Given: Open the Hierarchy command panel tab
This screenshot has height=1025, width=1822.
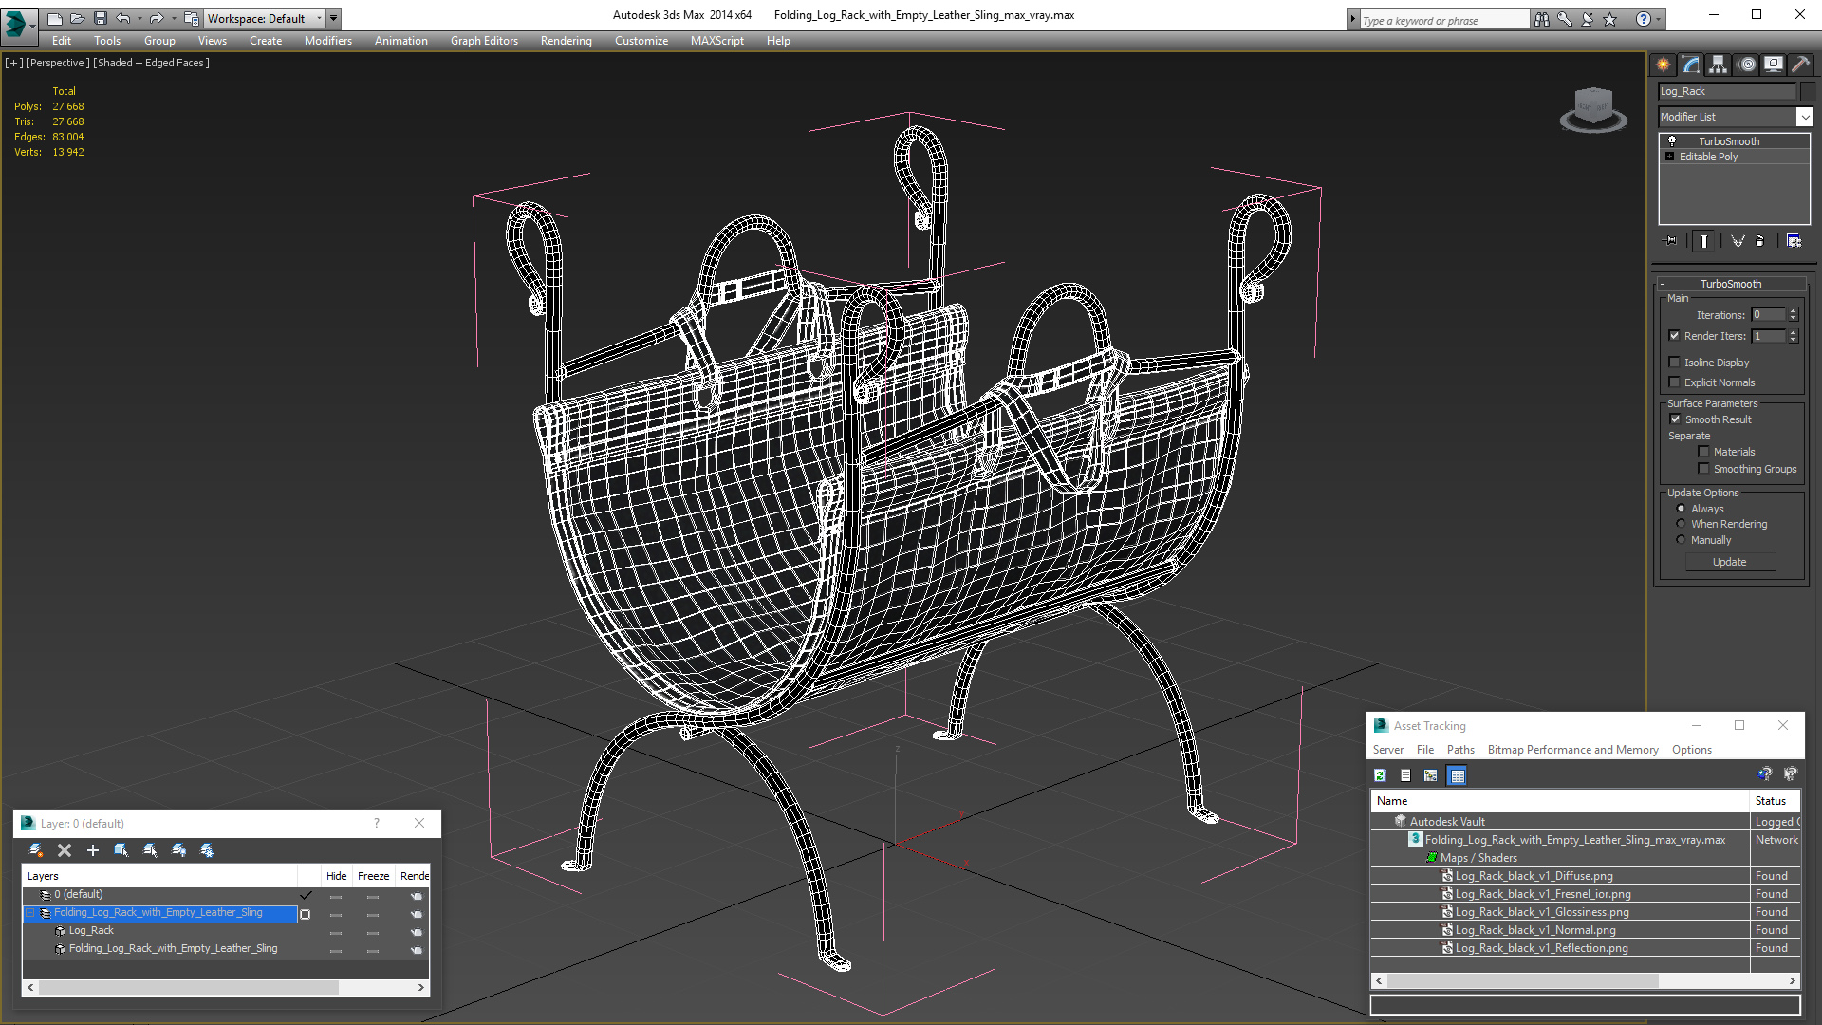Looking at the screenshot, I should coord(1719,65).
